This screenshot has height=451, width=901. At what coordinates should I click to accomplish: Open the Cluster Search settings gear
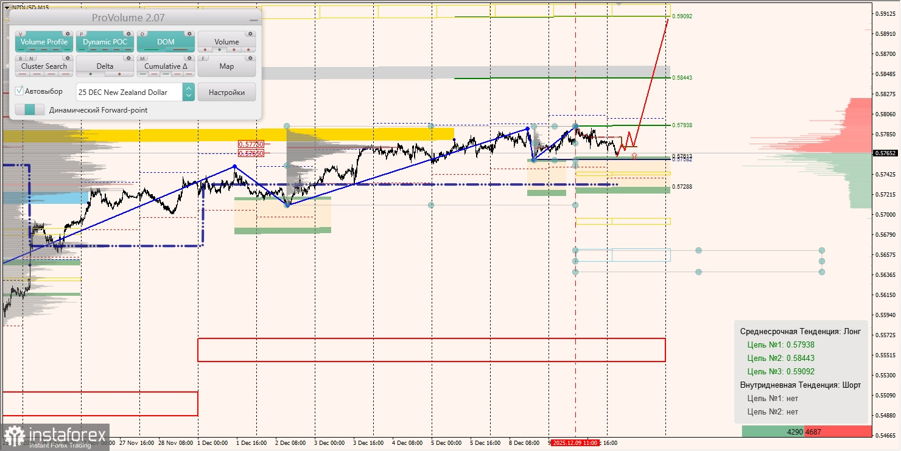pyautogui.click(x=68, y=58)
